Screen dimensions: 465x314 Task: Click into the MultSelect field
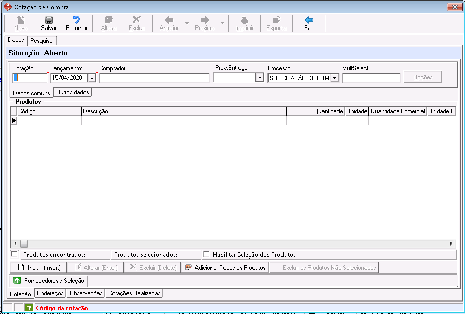[x=371, y=78]
